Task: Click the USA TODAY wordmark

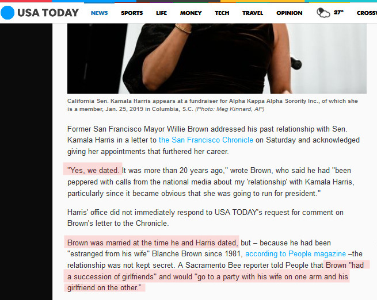Action: coord(48,13)
